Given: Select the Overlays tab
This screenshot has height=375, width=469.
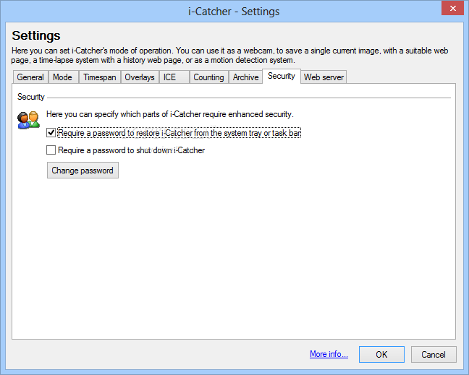Looking at the screenshot, I should [x=140, y=77].
